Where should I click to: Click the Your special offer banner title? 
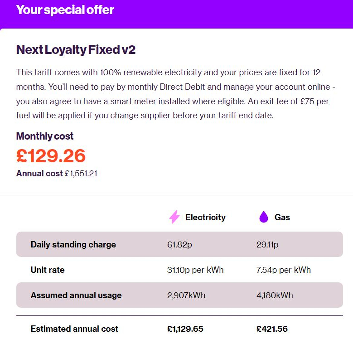(x=65, y=10)
